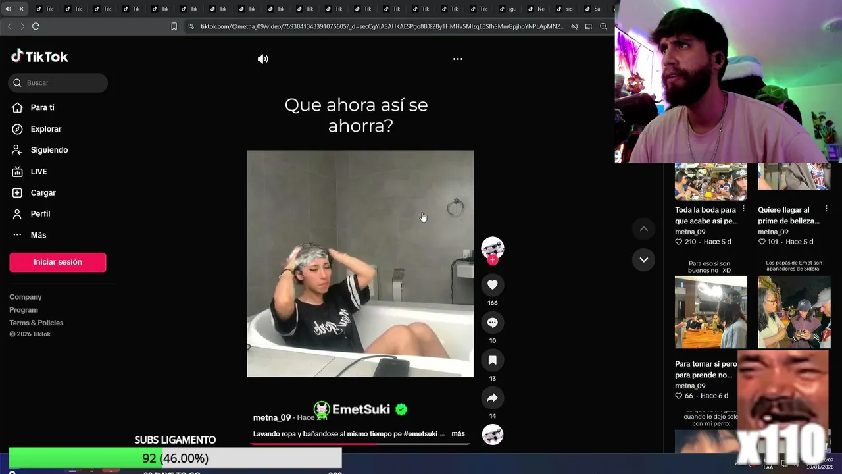842x474 pixels.
Task: Open options for 'Quiere llegar al prime' video
Action: click(826, 209)
